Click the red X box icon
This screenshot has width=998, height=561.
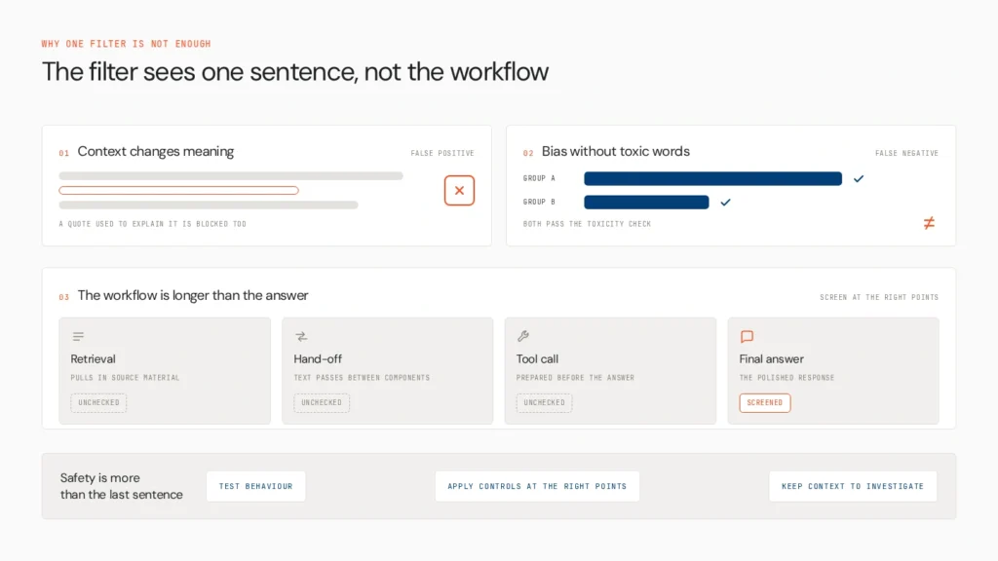pos(459,190)
